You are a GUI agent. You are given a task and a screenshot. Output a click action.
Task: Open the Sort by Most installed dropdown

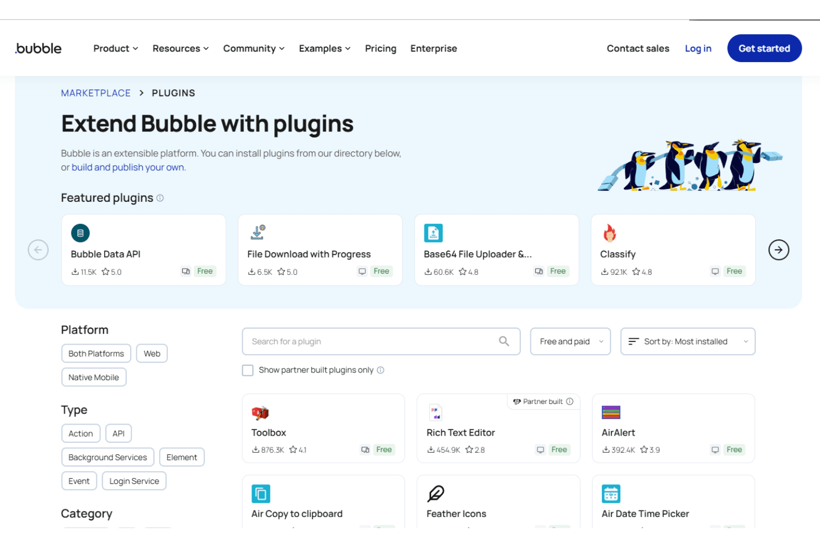[688, 341]
